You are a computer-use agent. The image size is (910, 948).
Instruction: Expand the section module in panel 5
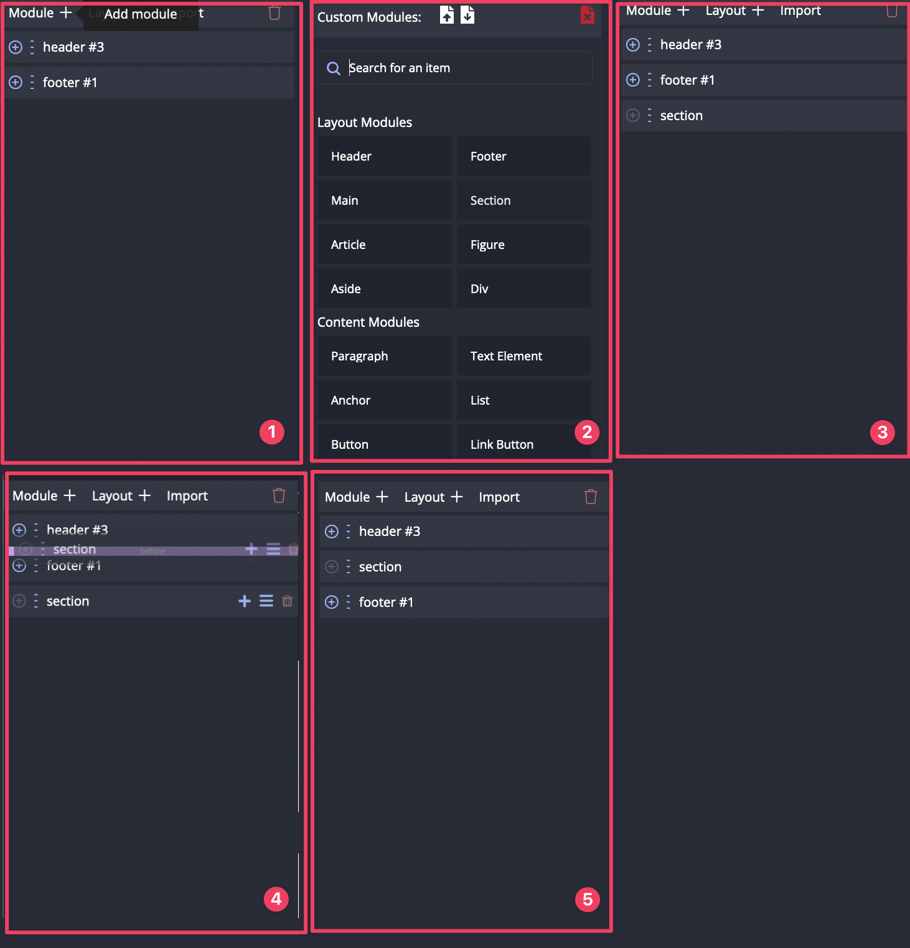point(332,566)
